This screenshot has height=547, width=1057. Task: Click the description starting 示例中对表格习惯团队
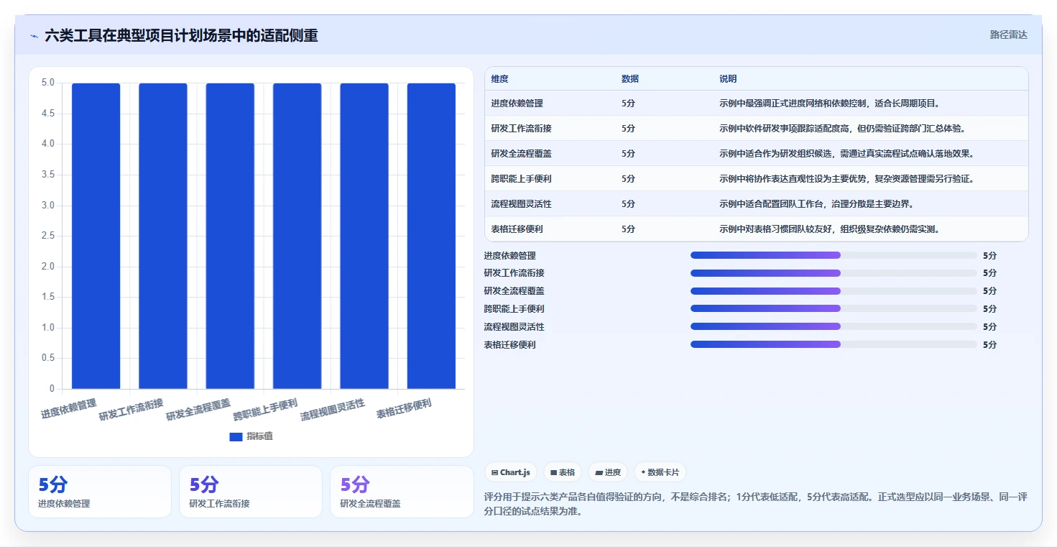pyautogui.click(x=829, y=229)
